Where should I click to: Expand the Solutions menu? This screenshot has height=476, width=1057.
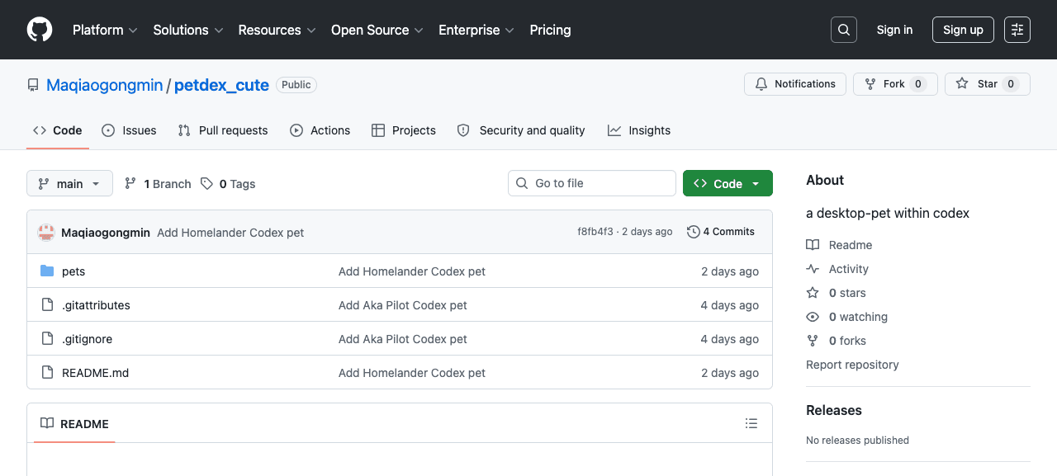[188, 30]
